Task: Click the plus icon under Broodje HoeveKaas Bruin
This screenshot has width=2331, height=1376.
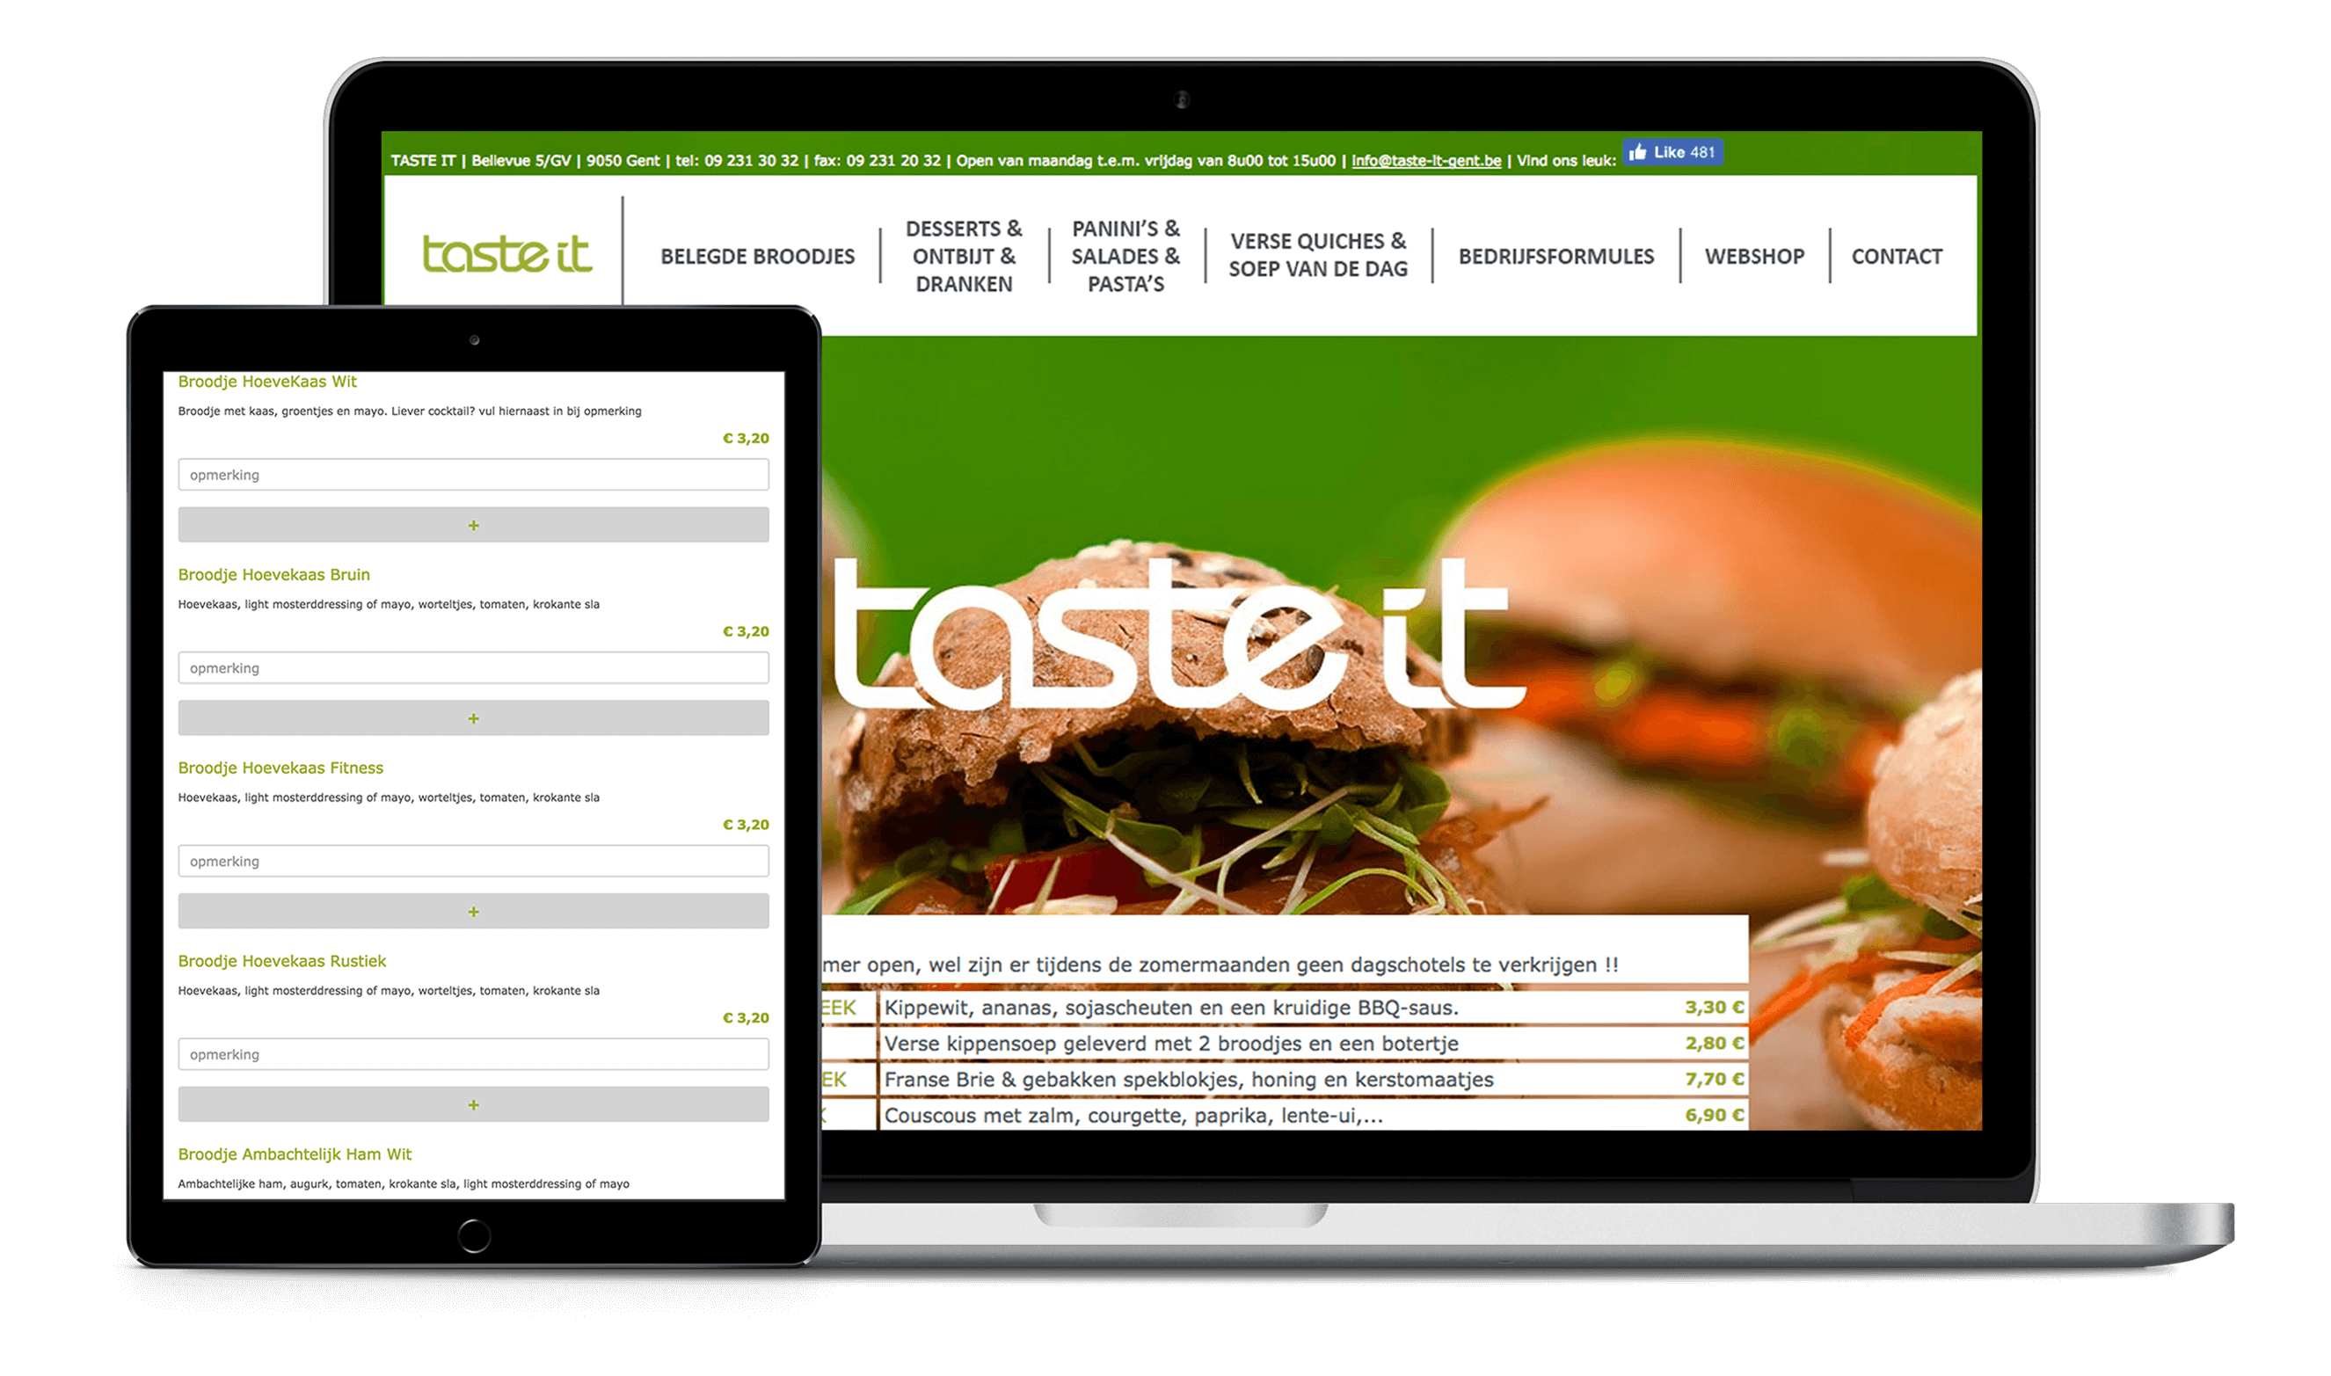Action: 473,717
